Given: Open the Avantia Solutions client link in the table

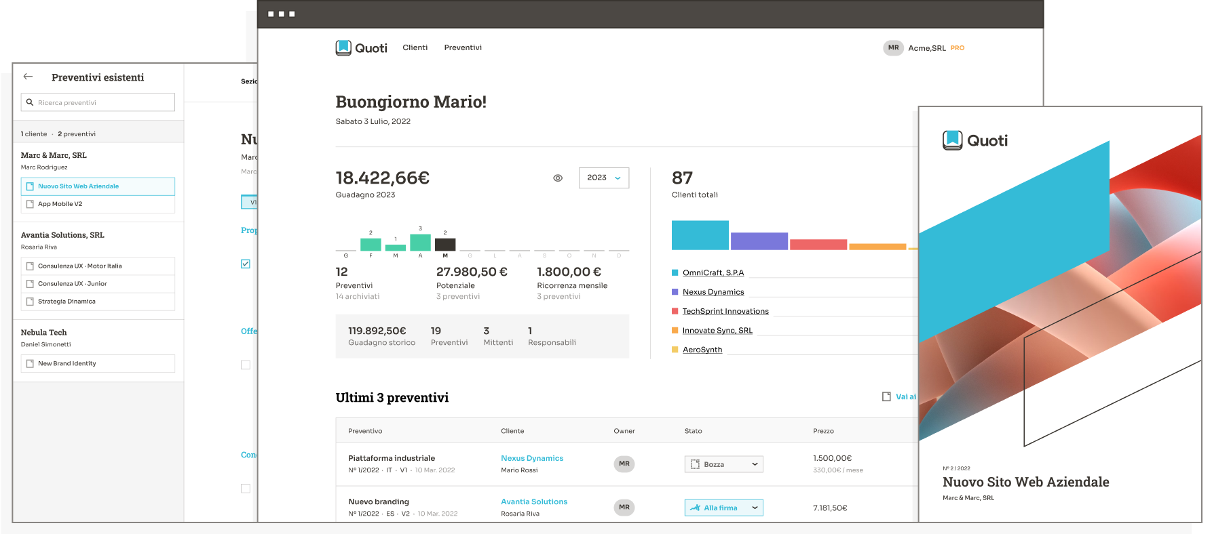Looking at the screenshot, I should (x=534, y=501).
